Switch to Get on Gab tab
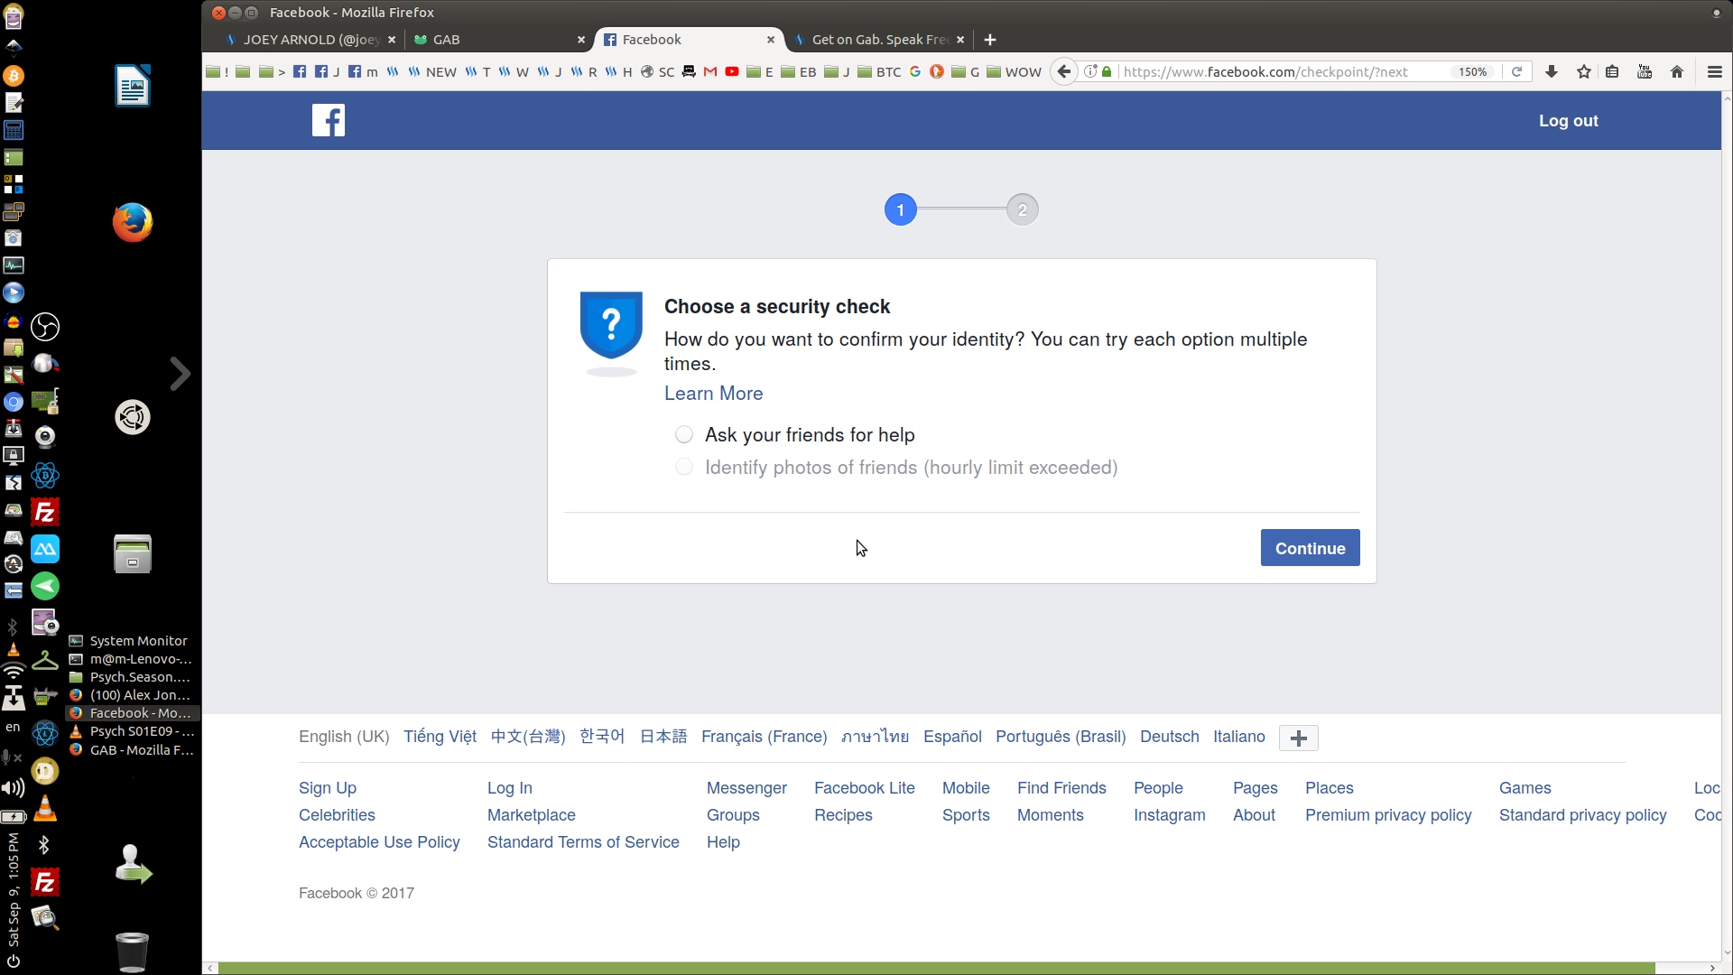 tap(880, 40)
